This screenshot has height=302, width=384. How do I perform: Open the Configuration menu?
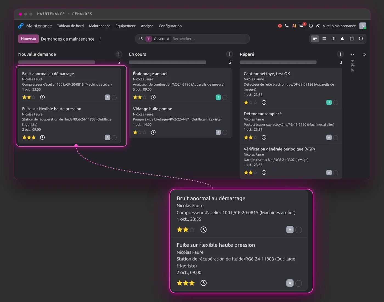coord(170,26)
